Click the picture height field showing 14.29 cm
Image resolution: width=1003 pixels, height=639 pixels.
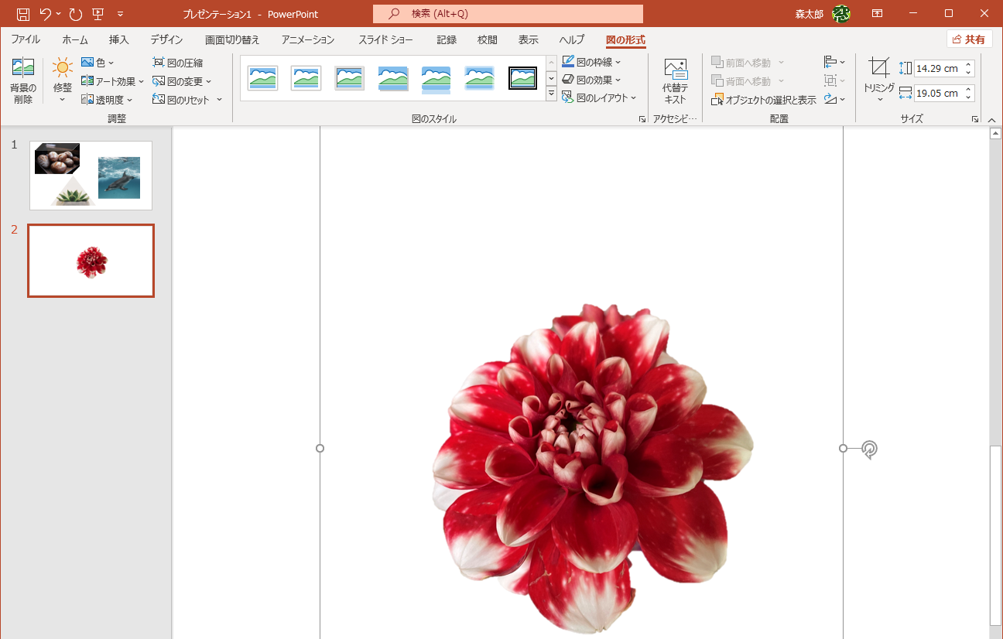pyautogui.click(x=937, y=69)
